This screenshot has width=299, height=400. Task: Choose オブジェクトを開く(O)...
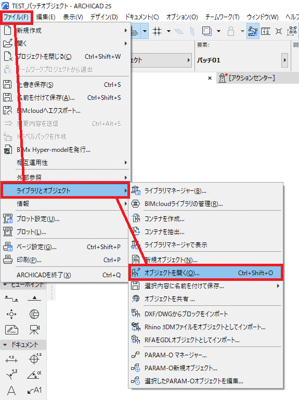(205, 273)
